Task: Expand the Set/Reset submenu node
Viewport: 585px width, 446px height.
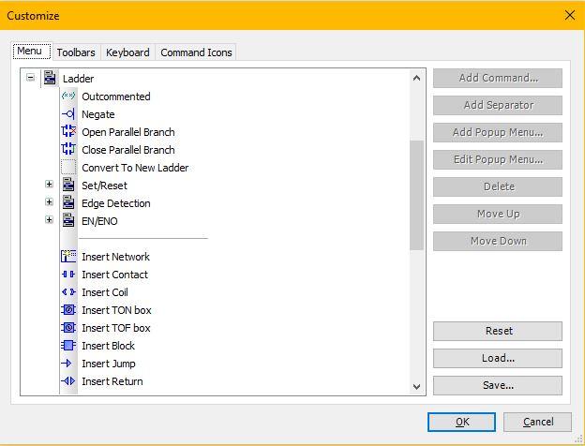Action: click(49, 186)
